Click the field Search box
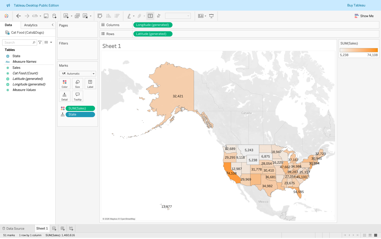The height and width of the screenshot is (239, 381). pos(19,42)
